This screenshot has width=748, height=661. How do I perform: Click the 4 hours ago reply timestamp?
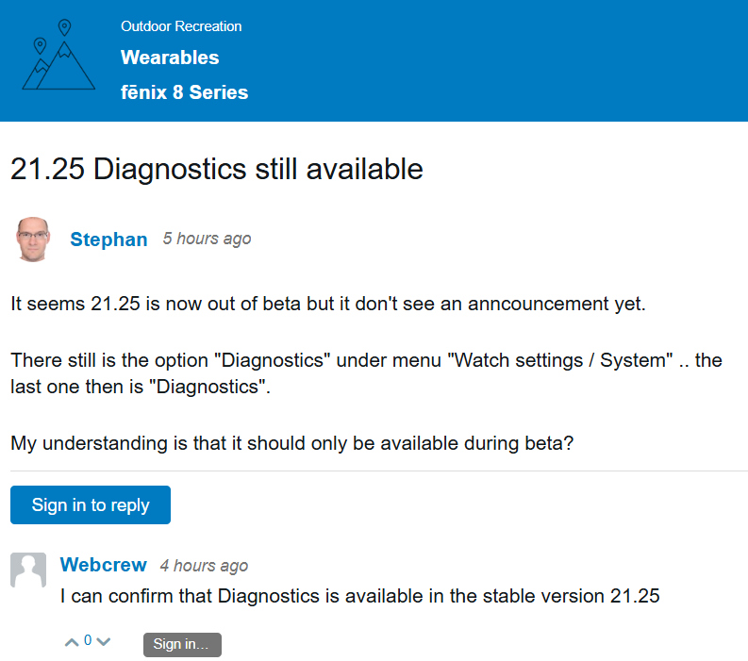pyautogui.click(x=204, y=566)
